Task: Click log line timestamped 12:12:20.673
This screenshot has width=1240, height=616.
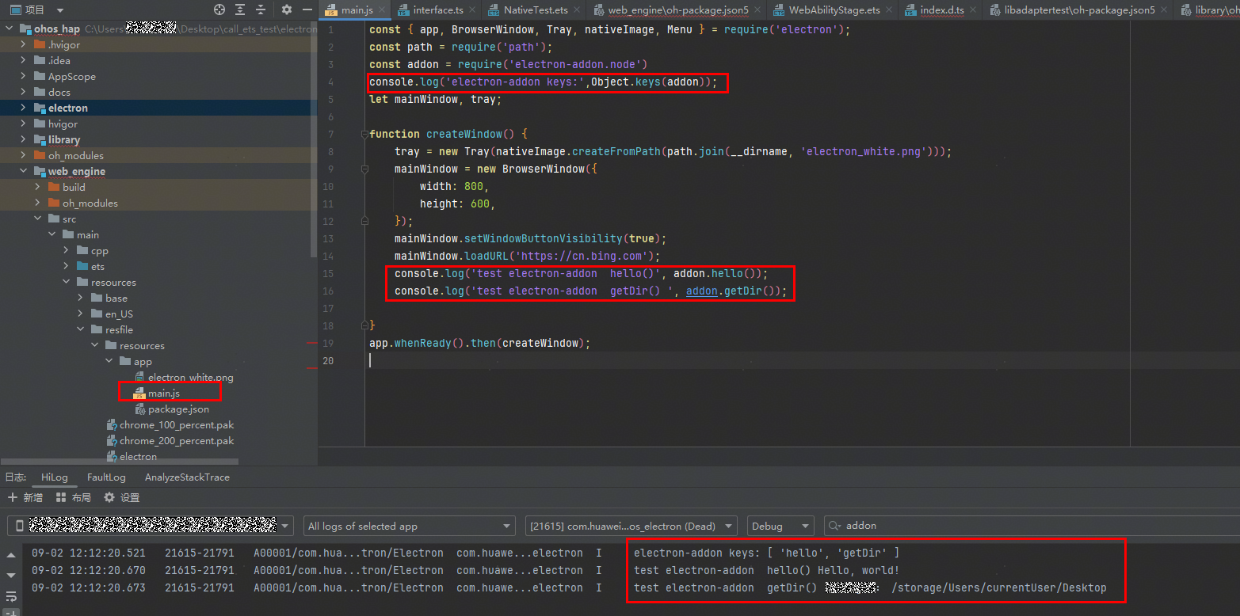Action: (568, 587)
